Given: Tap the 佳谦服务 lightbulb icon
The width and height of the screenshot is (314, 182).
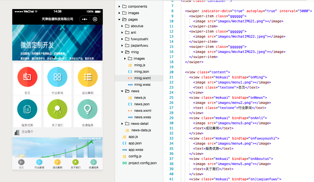Looking at the screenshot, I should pos(87,109).
